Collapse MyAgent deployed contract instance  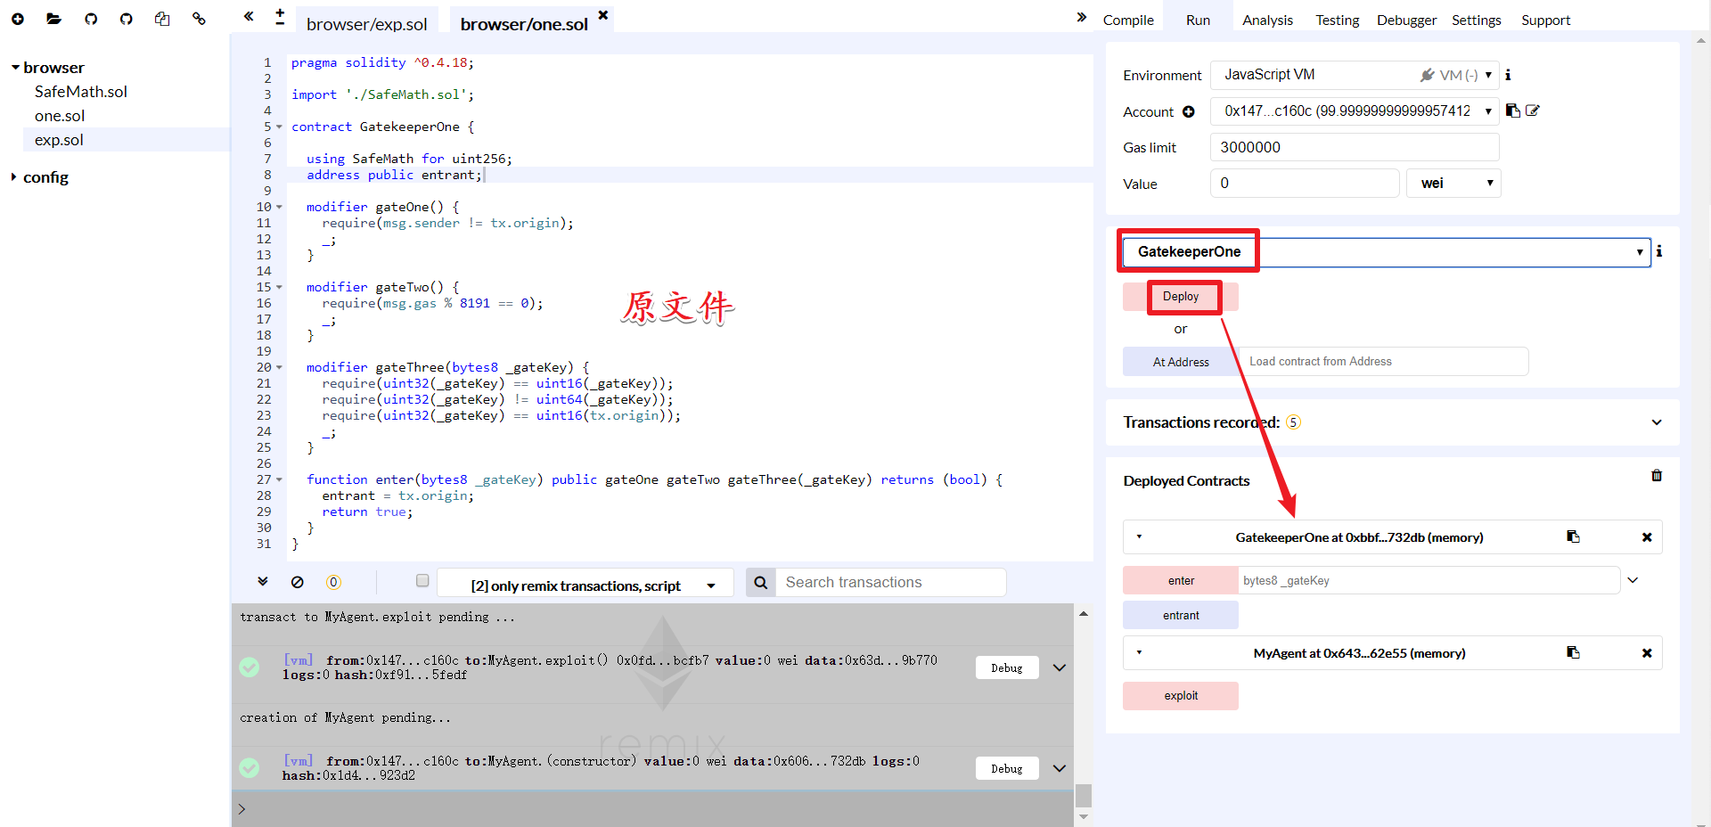coord(1139,652)
